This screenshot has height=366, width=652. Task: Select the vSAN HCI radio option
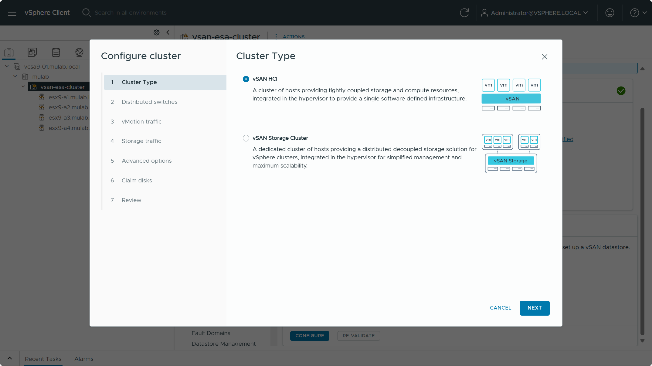[x=246, y=79]
